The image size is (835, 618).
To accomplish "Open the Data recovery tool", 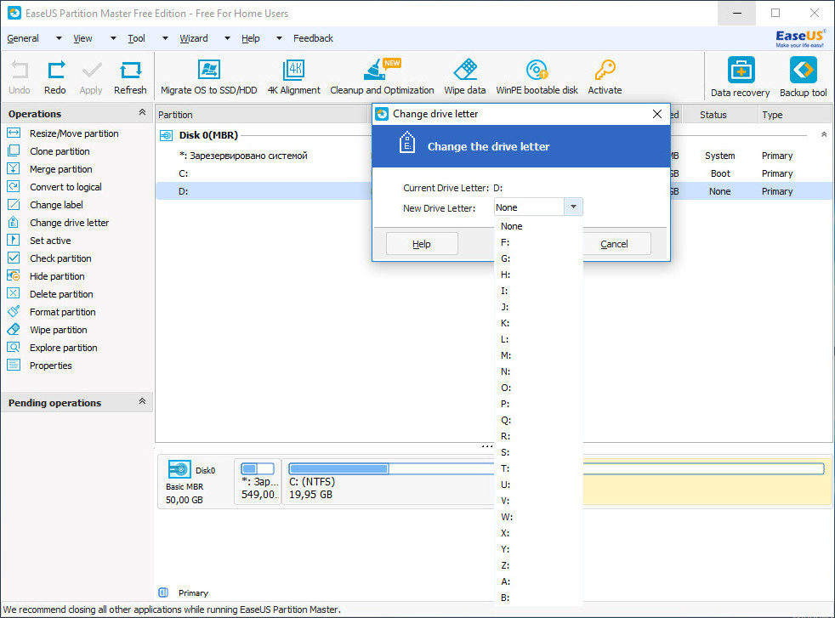I will (741, 77).
